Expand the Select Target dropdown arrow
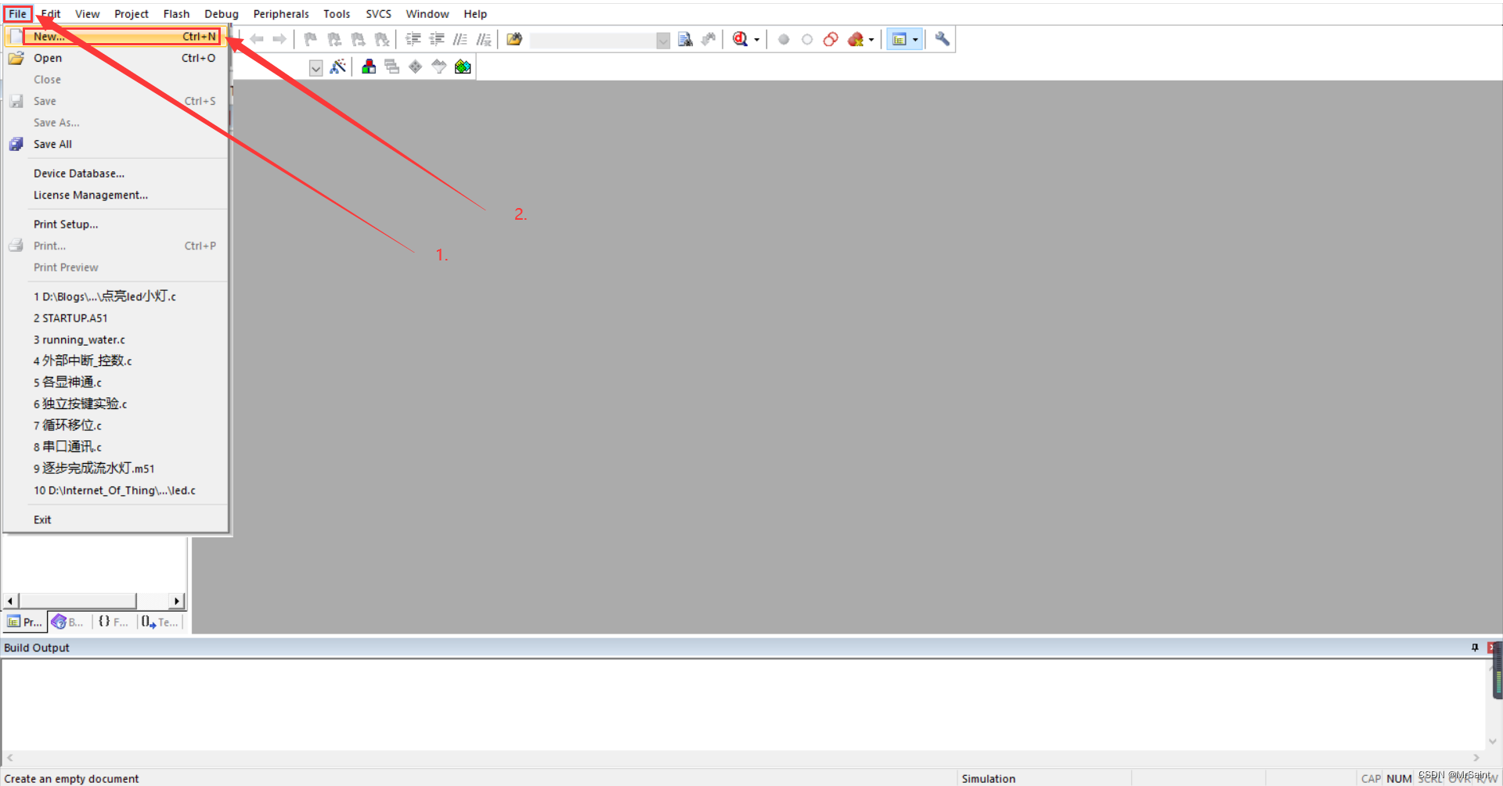 (x=315, y=68)
